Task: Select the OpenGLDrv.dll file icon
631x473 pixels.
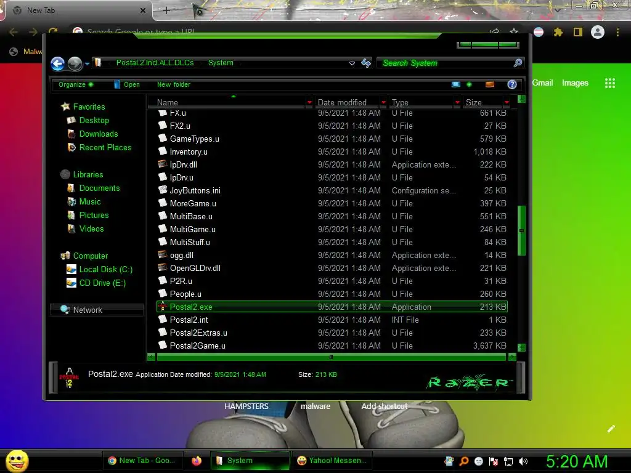Action: (163, 267)
